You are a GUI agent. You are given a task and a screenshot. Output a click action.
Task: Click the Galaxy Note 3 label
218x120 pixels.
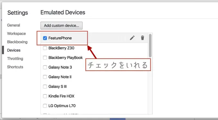coord(60,67)
